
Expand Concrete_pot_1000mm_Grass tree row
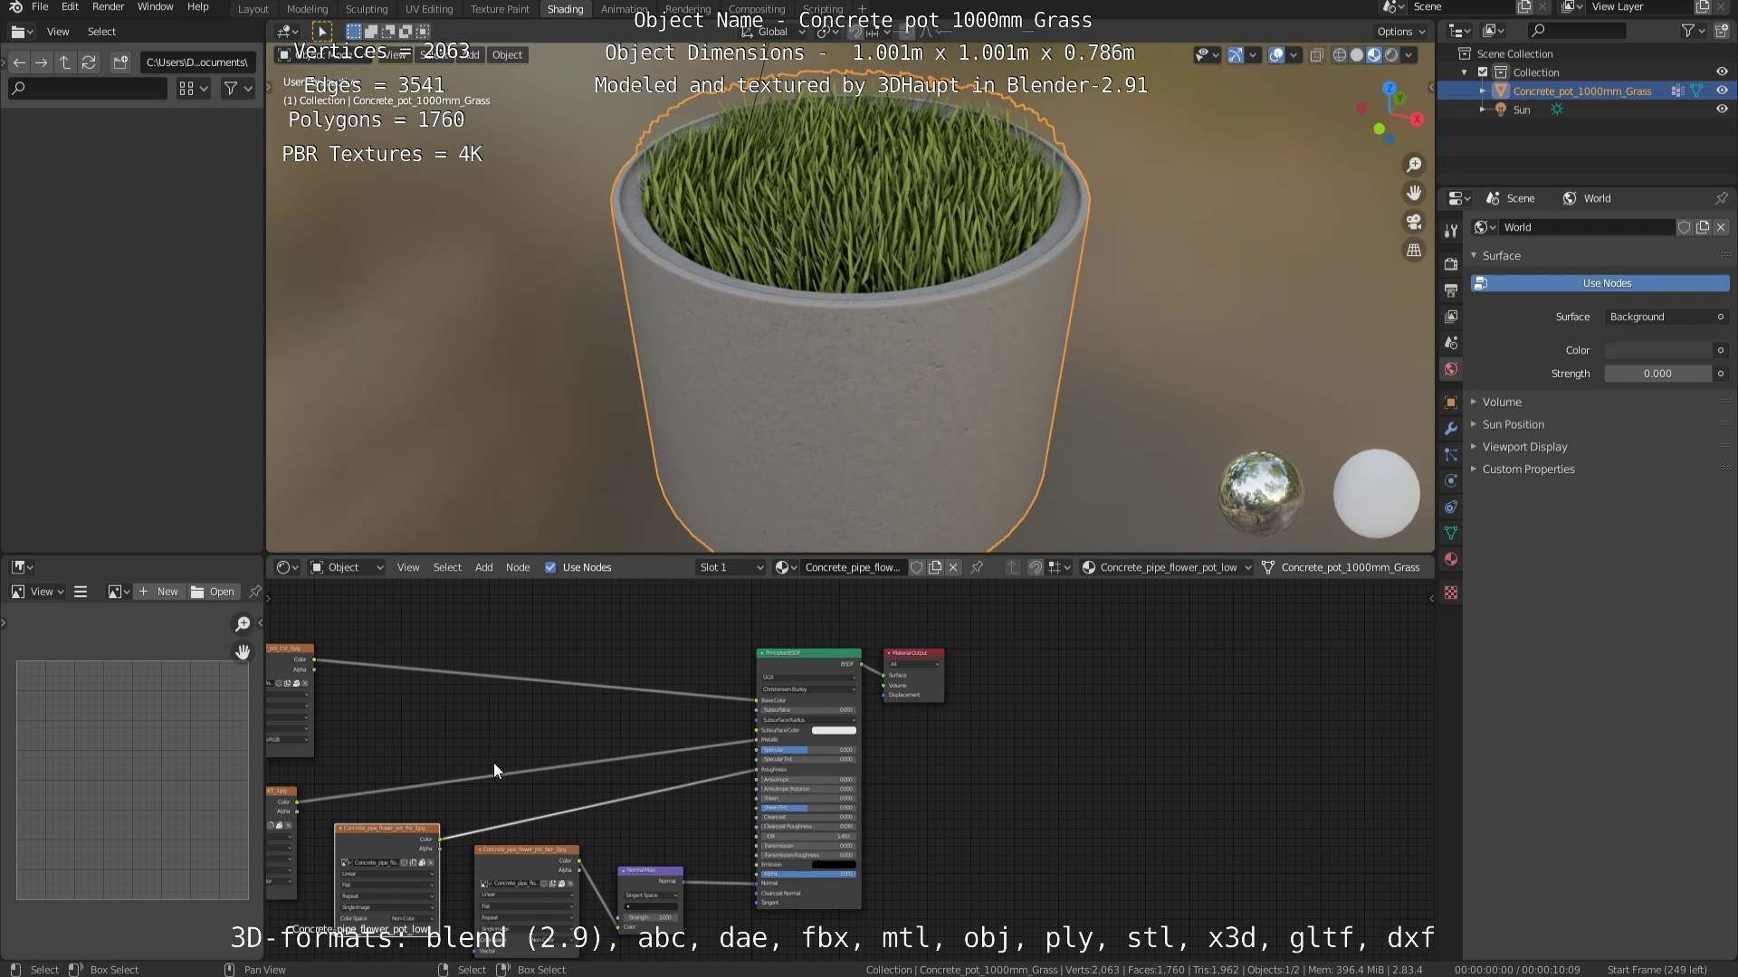point(1482,90)
